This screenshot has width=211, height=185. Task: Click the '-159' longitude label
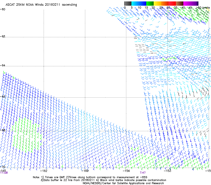click(85, 171)
